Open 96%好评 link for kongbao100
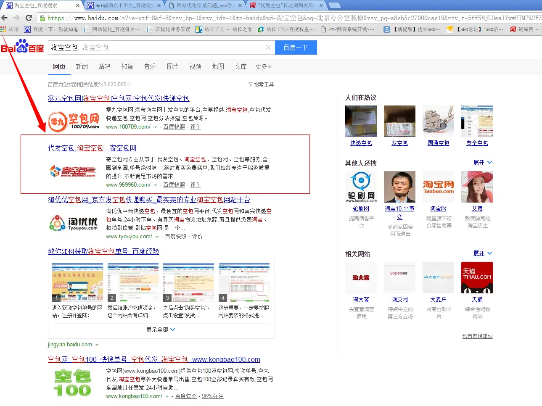Image resolution: width=542 pixels, height=406 pixels. [213, 396]
